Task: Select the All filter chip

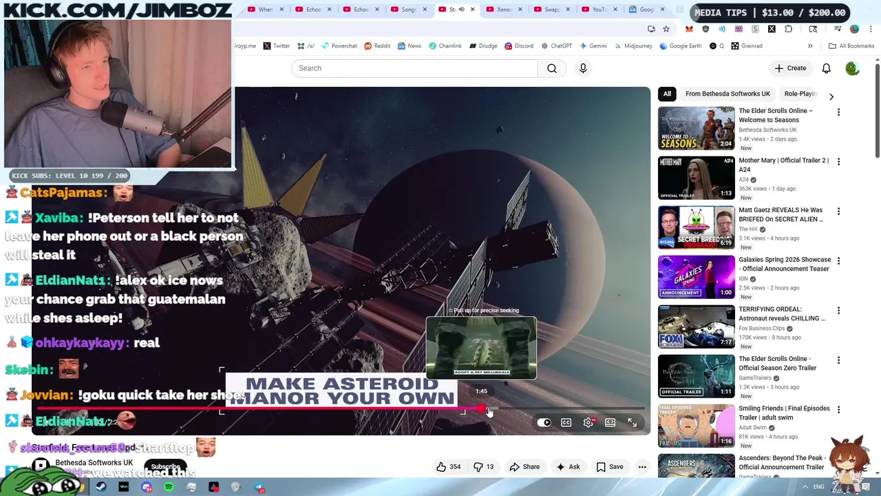Action: (667, 94)
